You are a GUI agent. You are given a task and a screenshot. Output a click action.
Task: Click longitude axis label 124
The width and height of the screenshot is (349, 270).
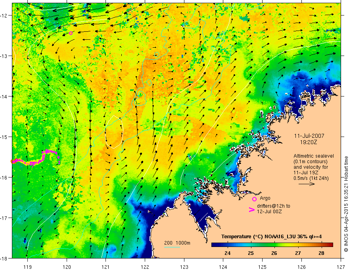223,267
